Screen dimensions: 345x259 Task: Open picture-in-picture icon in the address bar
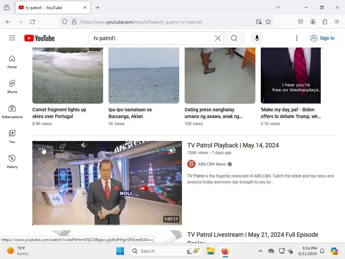pyautogui.click(x=258, y=22)
